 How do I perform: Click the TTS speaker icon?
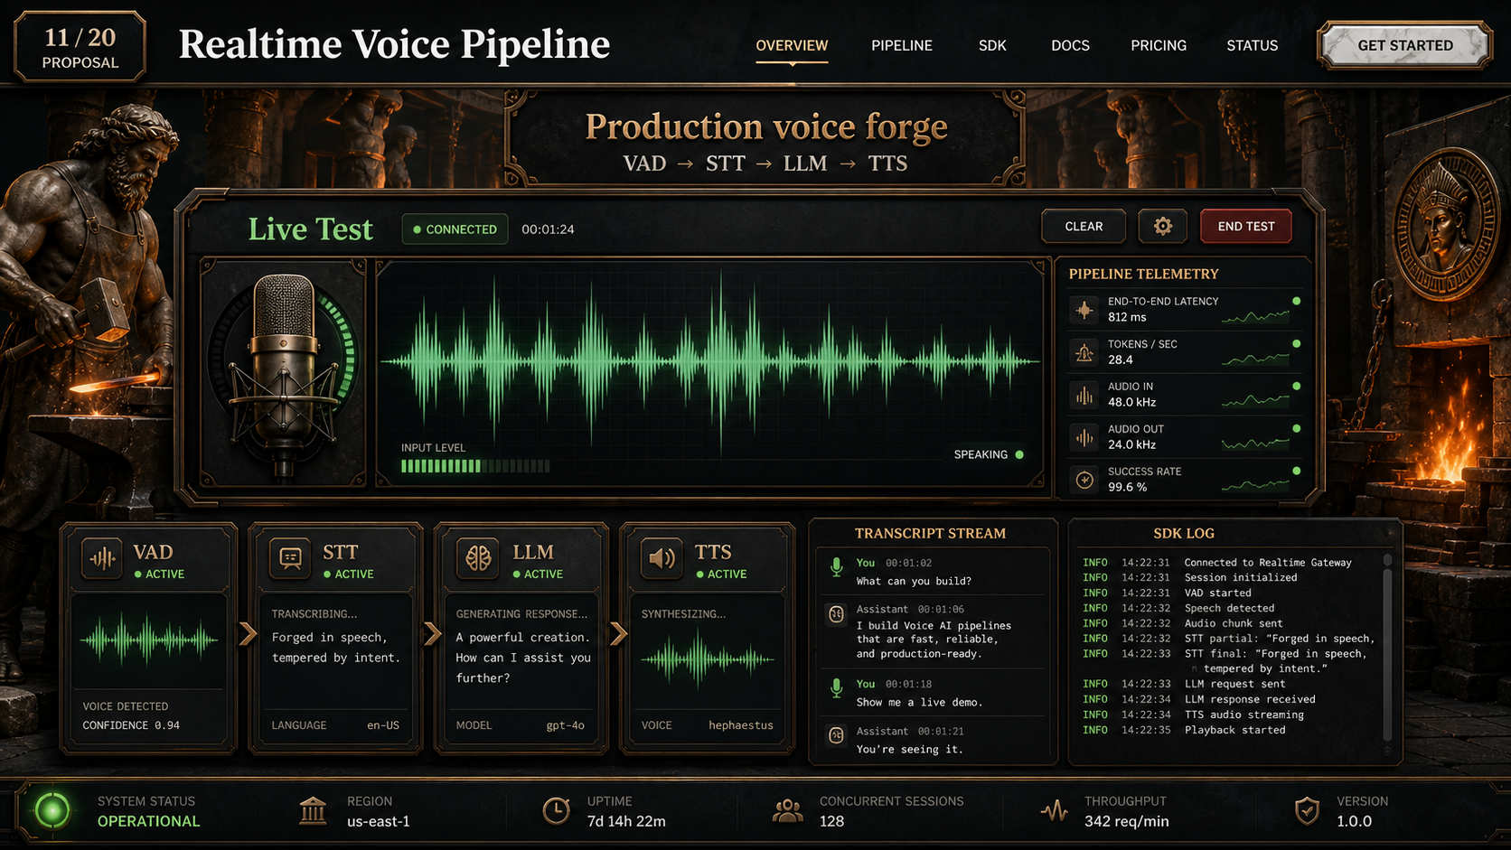point(662,559)
